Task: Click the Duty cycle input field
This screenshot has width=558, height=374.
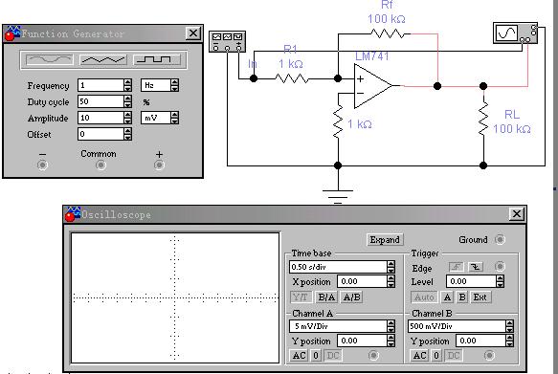Action: tap(100, 101)
